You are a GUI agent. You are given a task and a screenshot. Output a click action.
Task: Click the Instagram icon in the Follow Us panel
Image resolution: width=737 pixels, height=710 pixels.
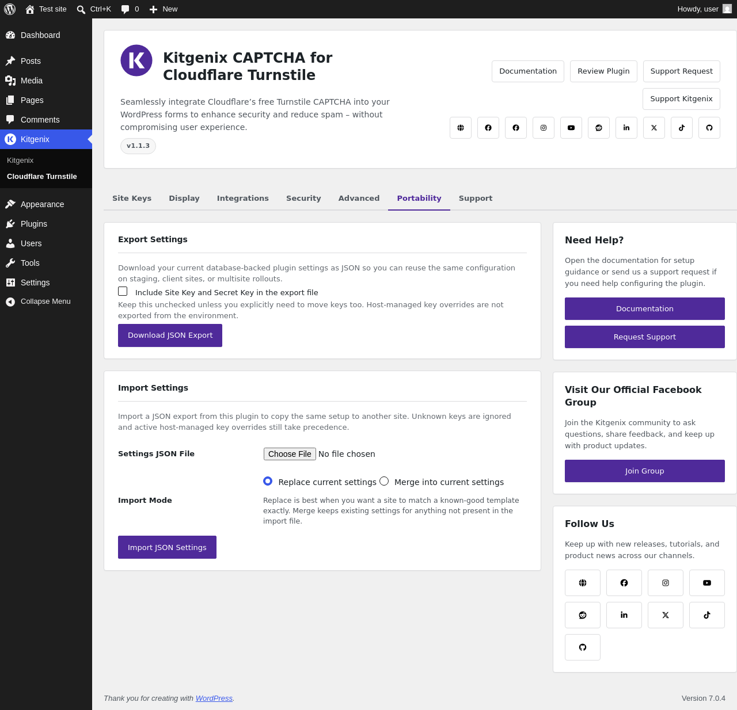[666, 583]
